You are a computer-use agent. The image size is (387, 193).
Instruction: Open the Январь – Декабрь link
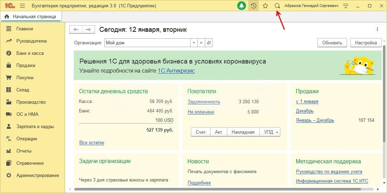[x=315, y=120]
